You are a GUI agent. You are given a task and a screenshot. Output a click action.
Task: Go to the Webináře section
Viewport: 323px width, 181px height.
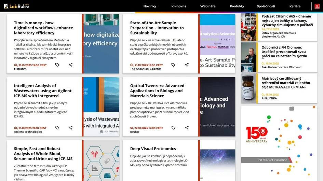(208, 6)
